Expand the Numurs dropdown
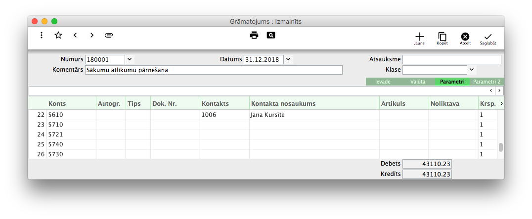The width and height of the screenshot is (532, 219). pyautogui.click(x=130, y=59)
